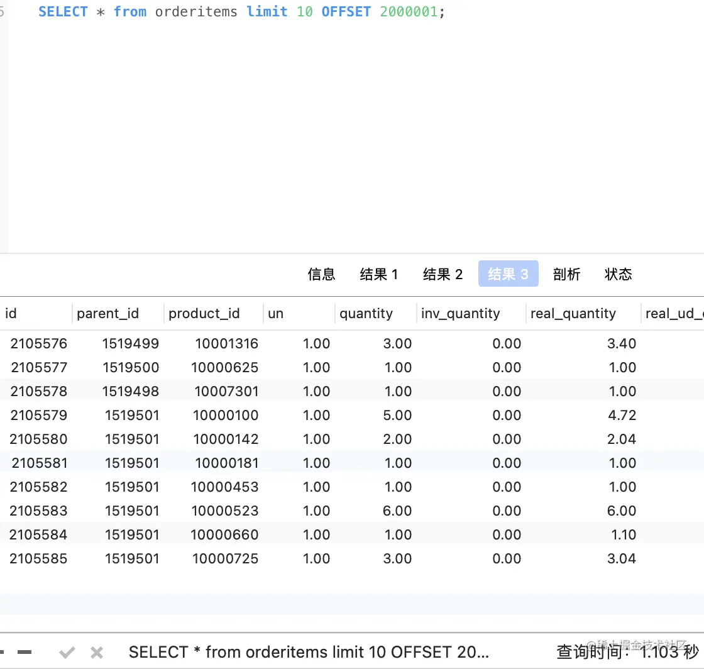Click product_id cell 10000660
The image size is (704, 669).
(x=224, y=534)
